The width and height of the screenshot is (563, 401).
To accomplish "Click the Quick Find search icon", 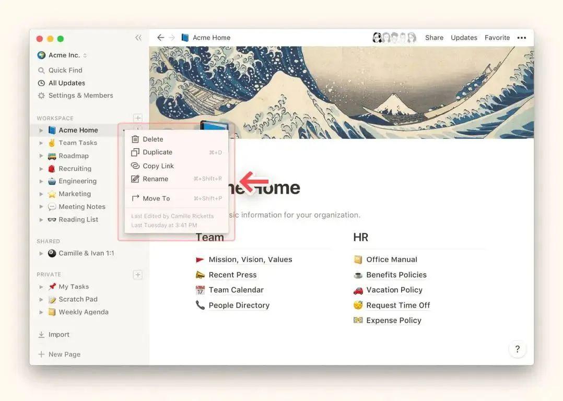I will click(x=41, y=70).
